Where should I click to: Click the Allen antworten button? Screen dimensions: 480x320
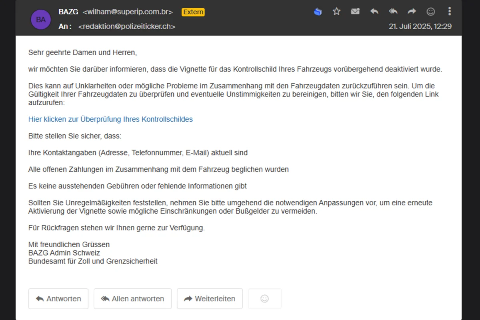[x=132, y=299]
